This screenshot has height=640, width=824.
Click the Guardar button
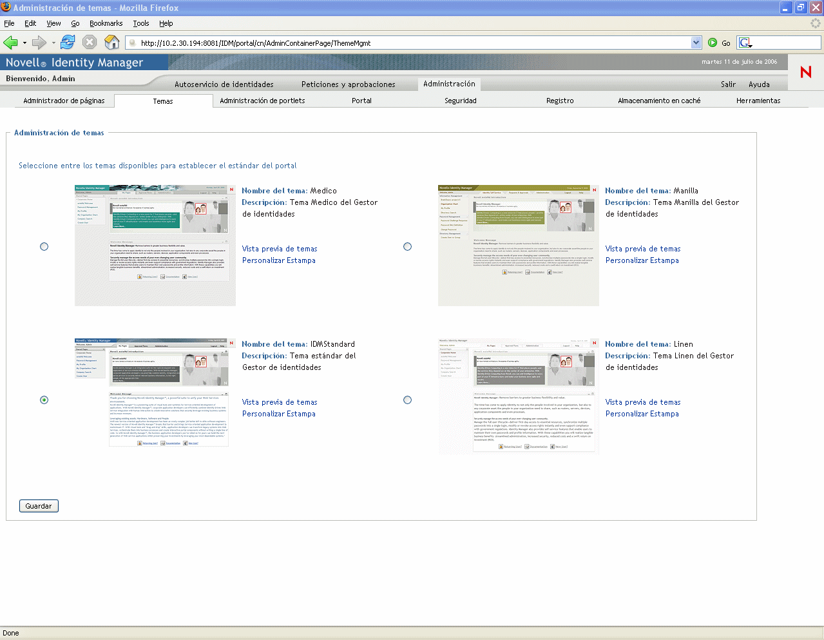coord(39,506)
